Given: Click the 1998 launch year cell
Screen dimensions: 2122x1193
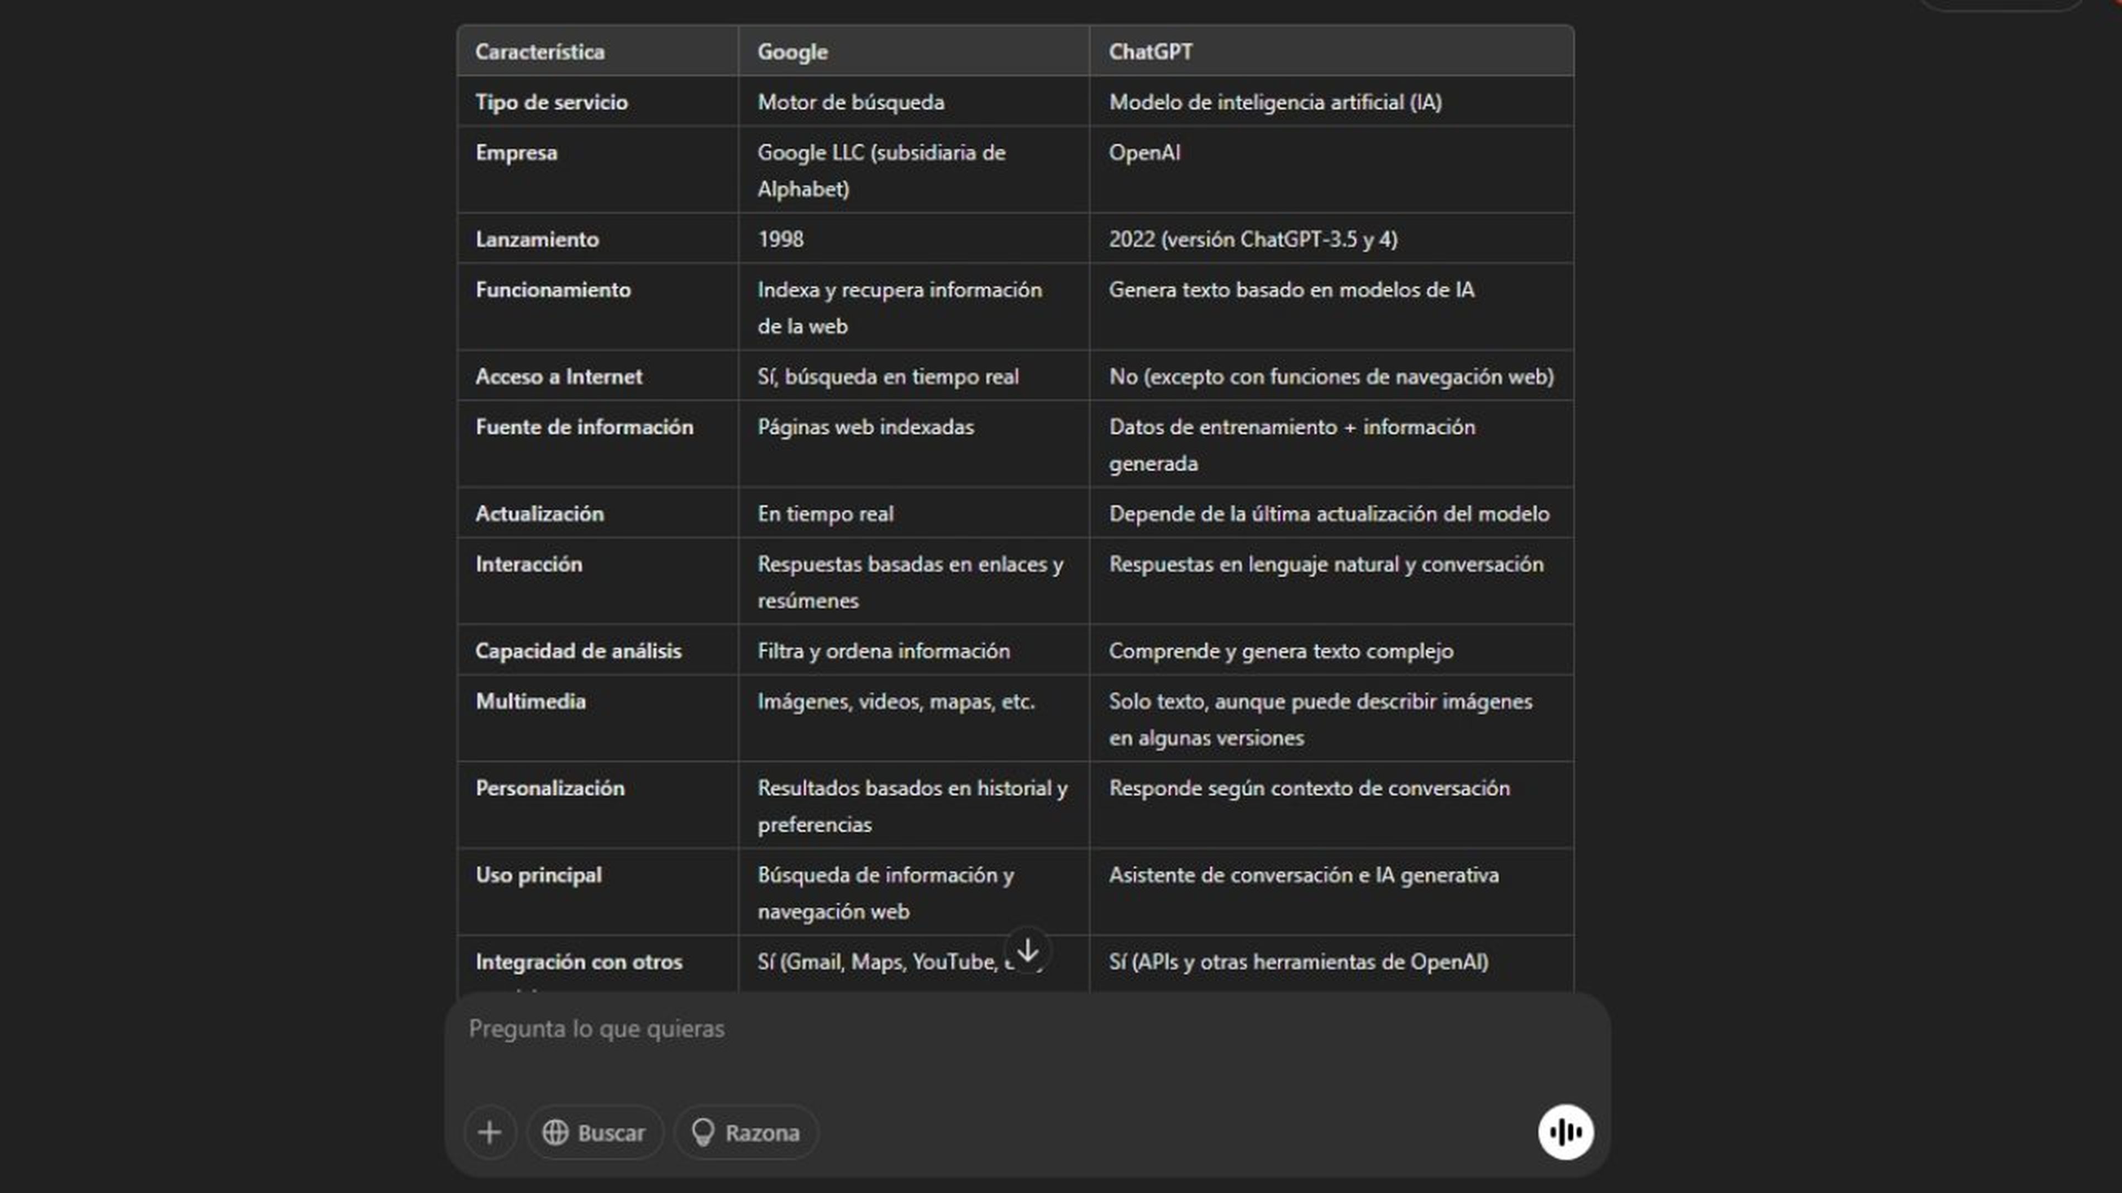Looking at the screenshot, I should pos(780,240).
